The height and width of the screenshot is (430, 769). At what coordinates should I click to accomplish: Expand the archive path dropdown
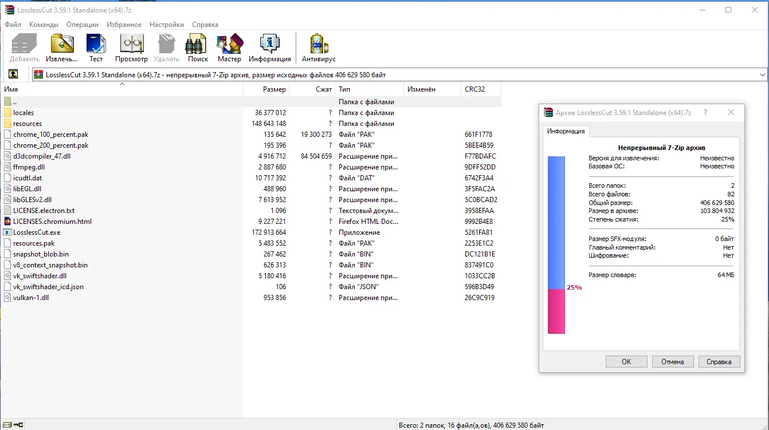(762, 74)
